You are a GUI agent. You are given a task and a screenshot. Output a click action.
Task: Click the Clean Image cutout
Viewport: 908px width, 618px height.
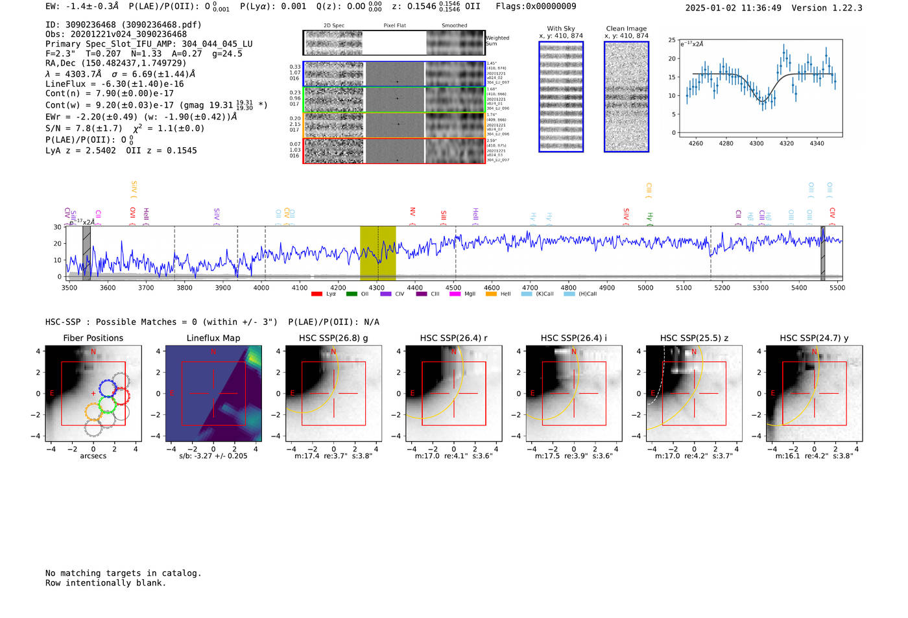pyautogui.click(x=627, y=97)
